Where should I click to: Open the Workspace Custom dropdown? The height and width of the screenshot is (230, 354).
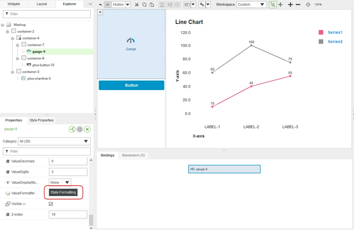click(x=251, y=5)
